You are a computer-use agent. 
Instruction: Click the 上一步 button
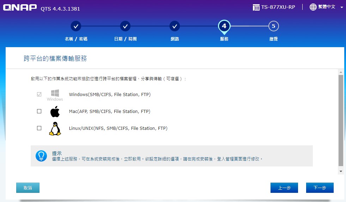click(284, 188)
